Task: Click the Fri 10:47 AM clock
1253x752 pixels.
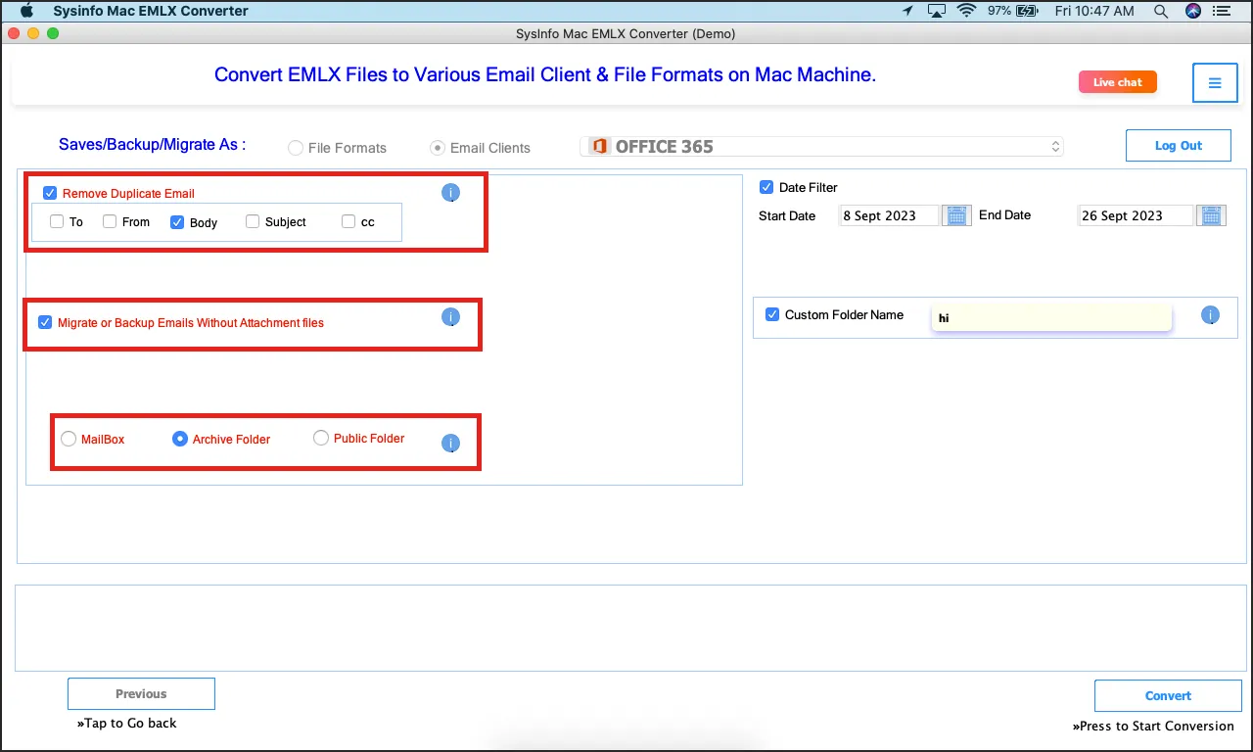Action: 1092,11
